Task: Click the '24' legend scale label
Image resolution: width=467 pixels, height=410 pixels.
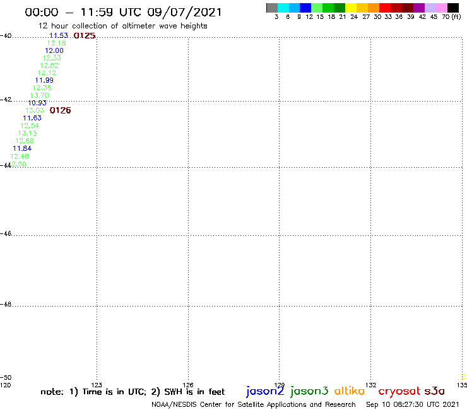Action: tap(354, 17)
